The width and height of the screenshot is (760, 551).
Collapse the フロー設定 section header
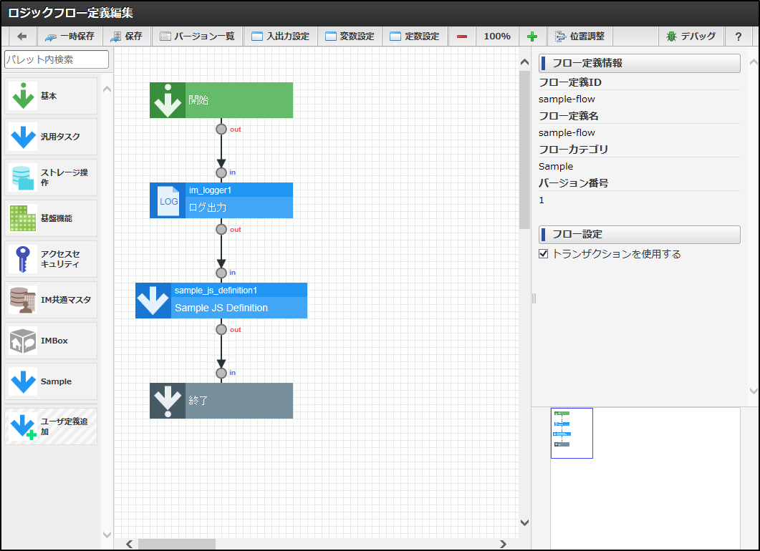tap(640, 234)
